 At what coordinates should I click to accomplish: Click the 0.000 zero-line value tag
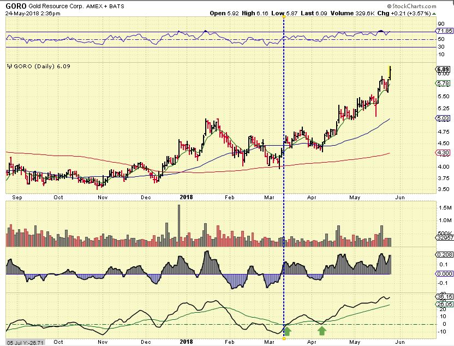coord(444,273)
